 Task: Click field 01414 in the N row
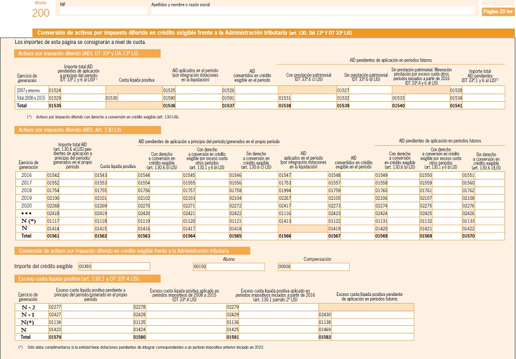pyautogui.click(x=76, y=229)
